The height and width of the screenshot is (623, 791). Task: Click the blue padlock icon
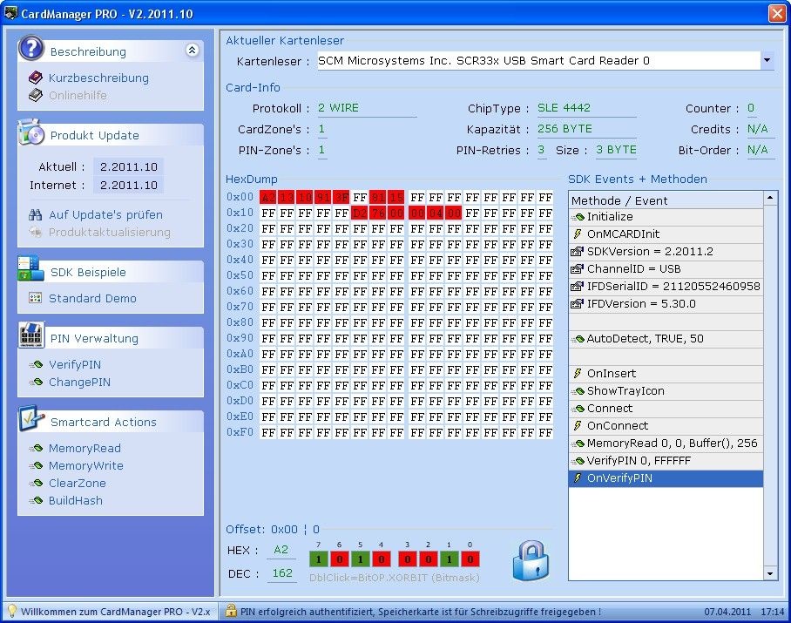(531, 560)
